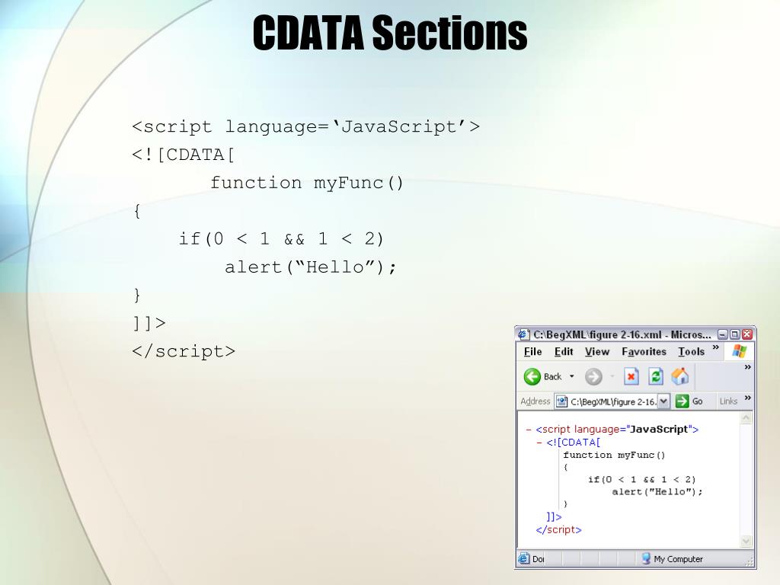Maximize the figure 2-16.xml browser window
The image size is (780, 585).
point(735,334)
